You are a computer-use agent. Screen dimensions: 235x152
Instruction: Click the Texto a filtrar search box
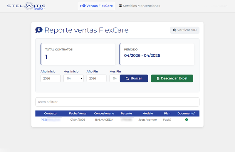pyautogui.click(x=117, y=102)
